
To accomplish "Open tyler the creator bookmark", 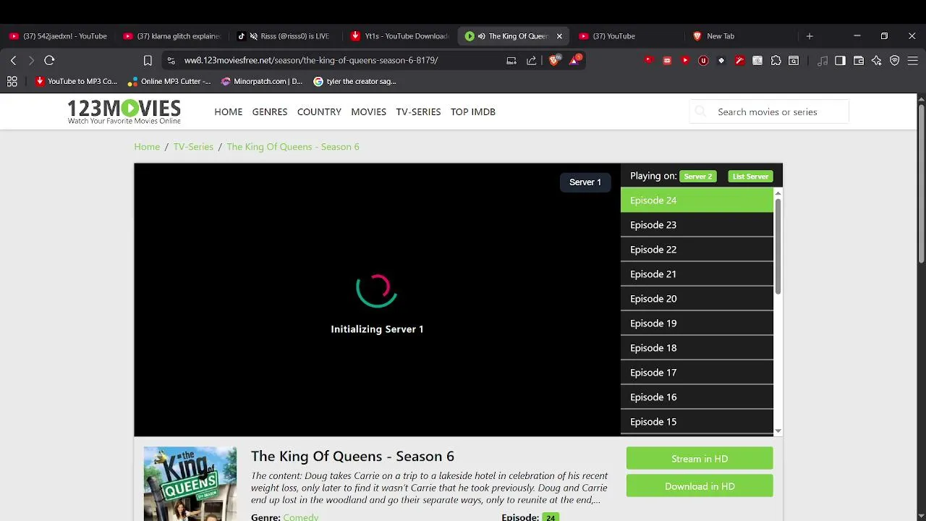I will point(354,82).
